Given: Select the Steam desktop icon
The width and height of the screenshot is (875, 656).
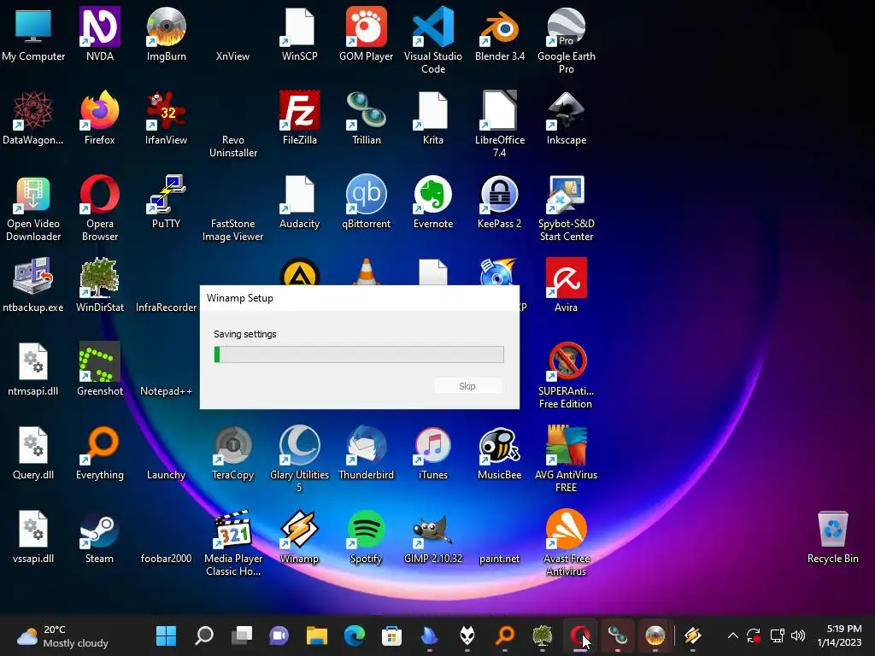Looking at the screenshot, I should pos(100,529).
